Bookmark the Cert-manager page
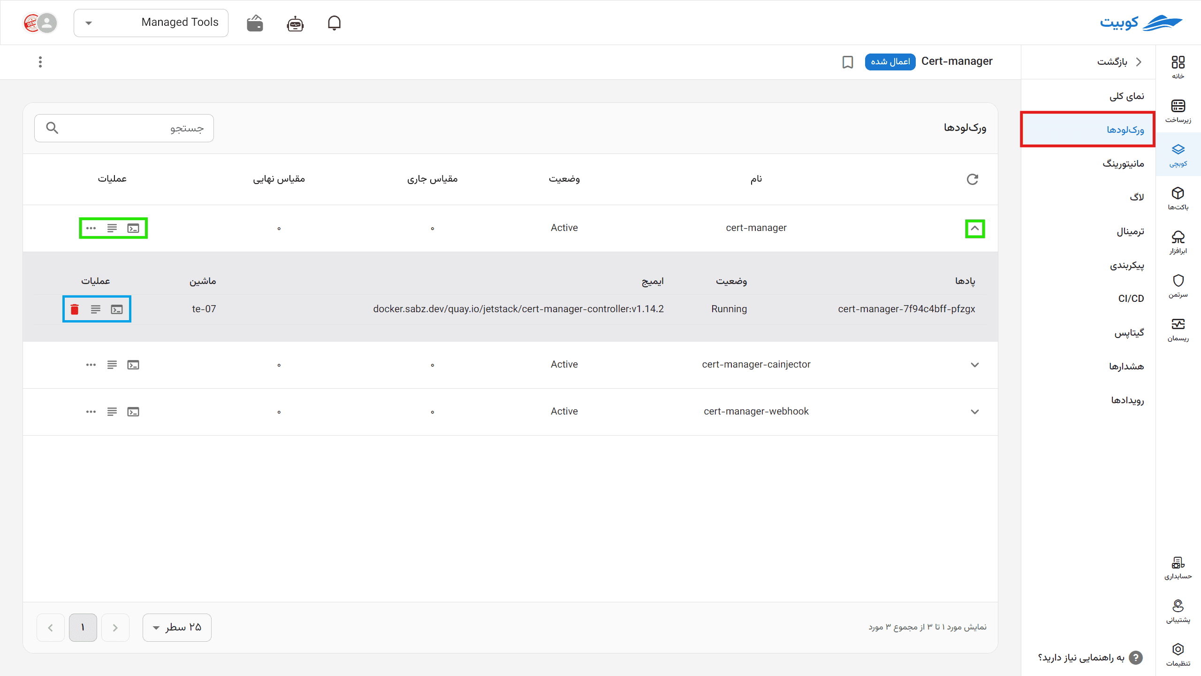1201x676 pixels. point(847,62)
